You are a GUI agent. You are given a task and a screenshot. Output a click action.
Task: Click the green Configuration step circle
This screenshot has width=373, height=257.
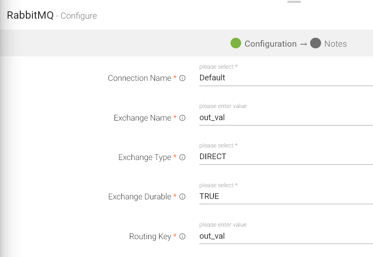[236, 43]
